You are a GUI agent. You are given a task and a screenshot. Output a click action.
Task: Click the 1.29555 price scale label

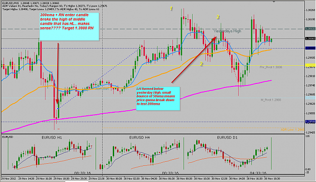(x=310, y=113)
